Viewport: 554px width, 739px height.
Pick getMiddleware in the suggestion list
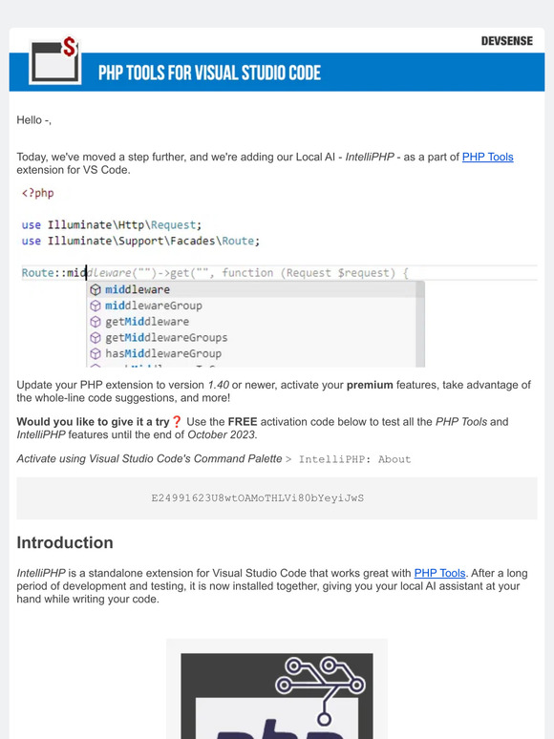(252, 322)
